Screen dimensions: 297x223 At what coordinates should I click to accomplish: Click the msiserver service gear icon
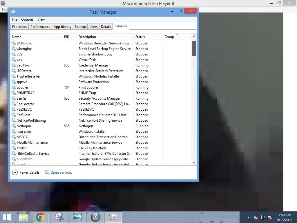pos(14,131)
